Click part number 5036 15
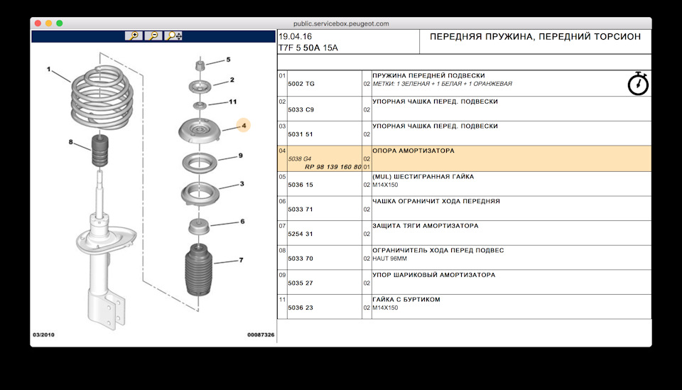The image size is (682, 390). click(x=300, y=185)
